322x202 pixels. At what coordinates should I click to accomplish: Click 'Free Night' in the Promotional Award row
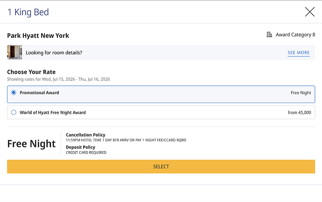pos(301,93)
